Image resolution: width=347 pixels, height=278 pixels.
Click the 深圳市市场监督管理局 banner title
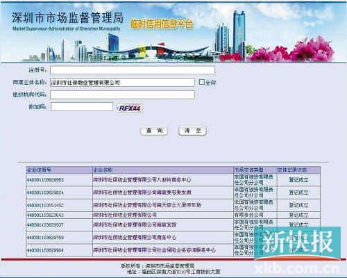pos(67,17)
